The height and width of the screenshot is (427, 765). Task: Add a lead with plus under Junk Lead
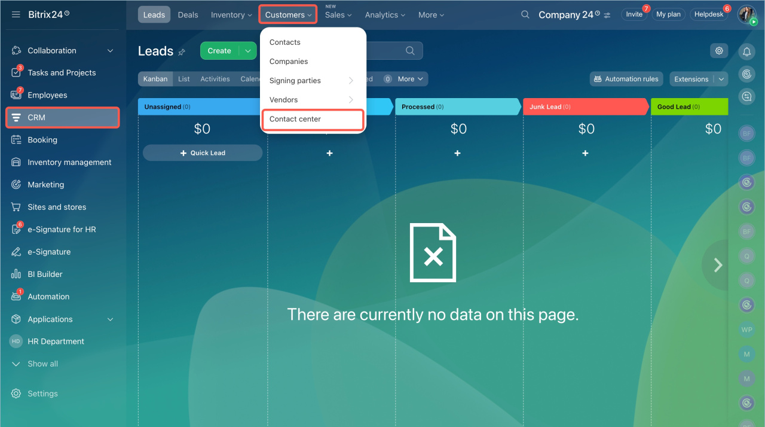tap(585, 153)
